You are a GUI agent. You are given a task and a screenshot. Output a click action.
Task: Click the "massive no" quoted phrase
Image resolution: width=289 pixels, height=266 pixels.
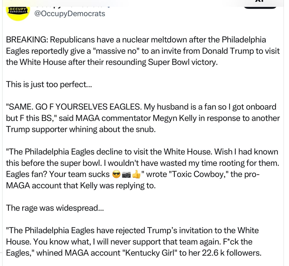116,51
